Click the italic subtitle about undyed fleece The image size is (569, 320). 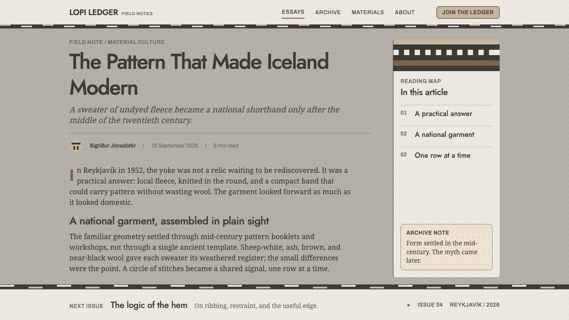[x=204, y=115]
